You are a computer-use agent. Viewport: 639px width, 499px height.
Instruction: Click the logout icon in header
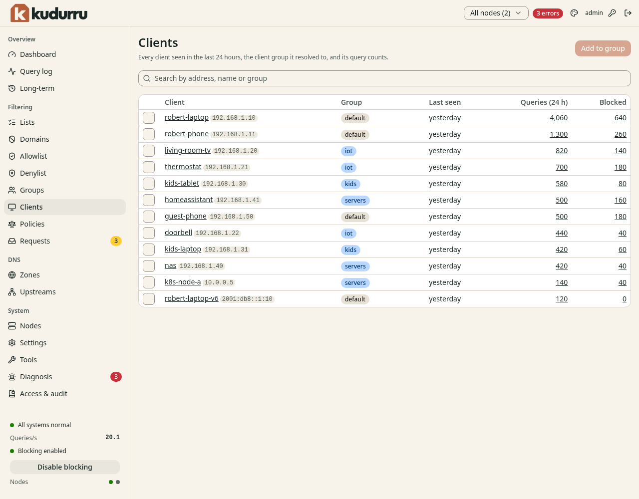(628, 13)
